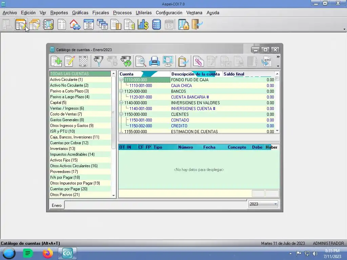Click the document with book icon
This screenshot has width=347, height=260.
[x=116, y=24]
